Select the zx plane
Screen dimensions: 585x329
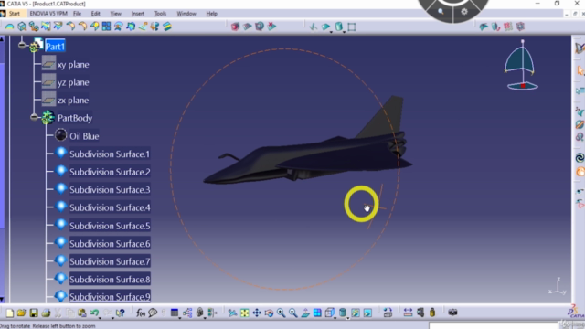73,101
